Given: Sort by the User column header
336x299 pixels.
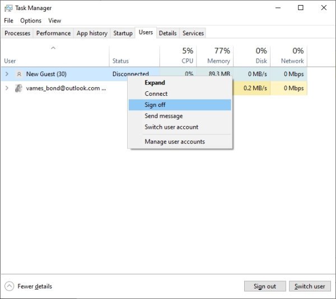Looking at the screenshot, I should [x=55, y=56].
